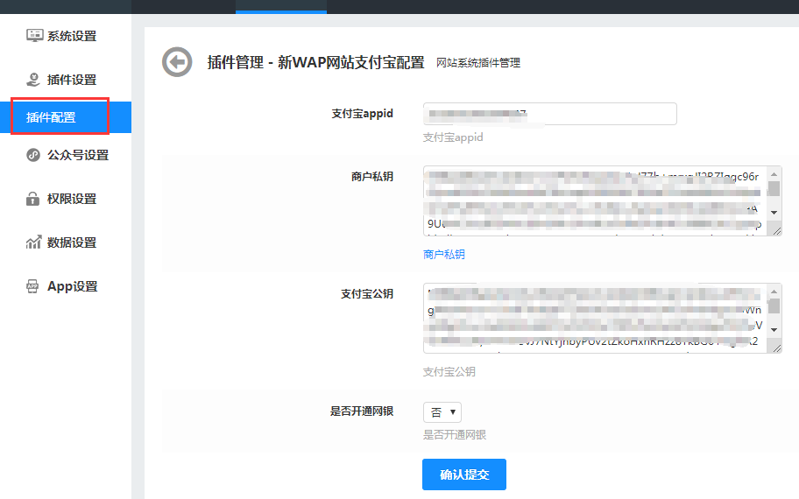Screen dimensions: 799x499
Task: Click the blue 商户私钥 link below textarea
Action: coord(444,255)
